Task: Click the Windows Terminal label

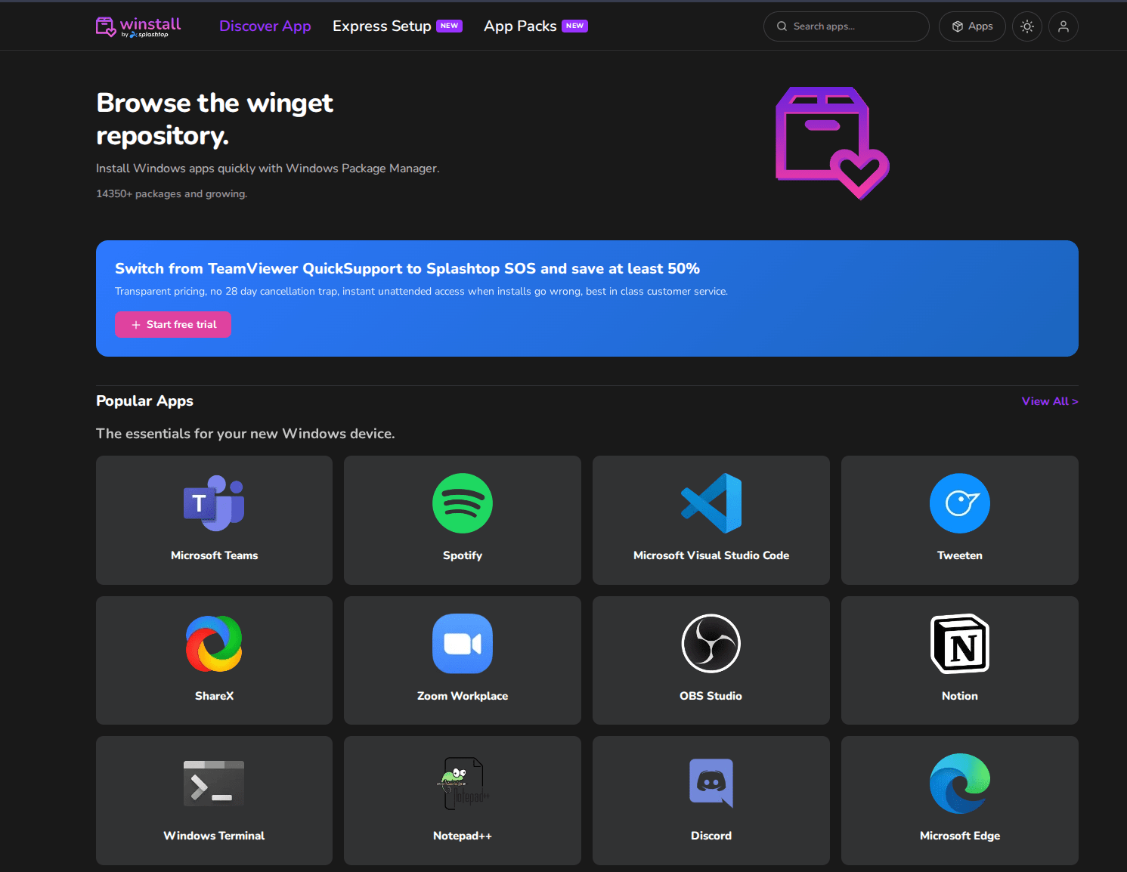Action: tap(214, 836)
